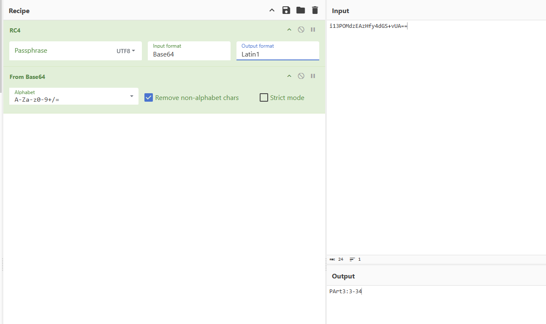Screen dimensions: 546x324
Task: Click inside the Input text area
Action: (435, 127)
